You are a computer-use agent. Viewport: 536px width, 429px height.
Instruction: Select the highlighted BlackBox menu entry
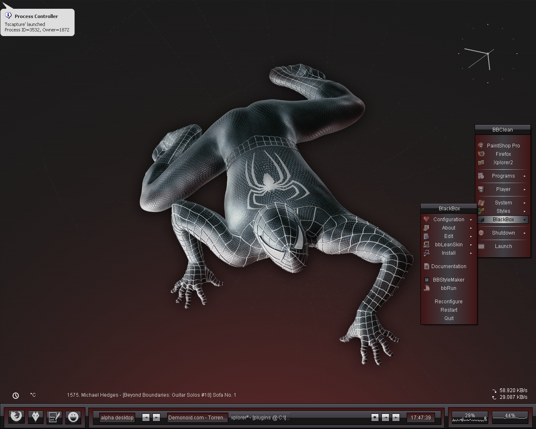pos(503,220)
